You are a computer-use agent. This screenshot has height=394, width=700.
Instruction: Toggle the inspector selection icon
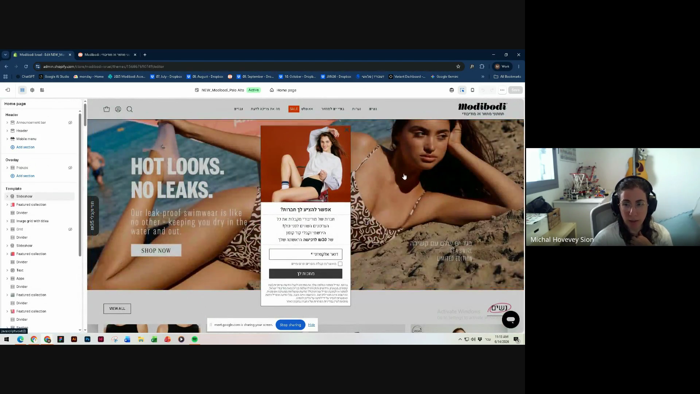462,90
